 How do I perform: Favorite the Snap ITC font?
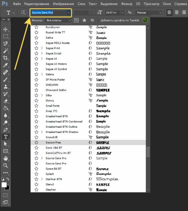(x=36, y=111)
